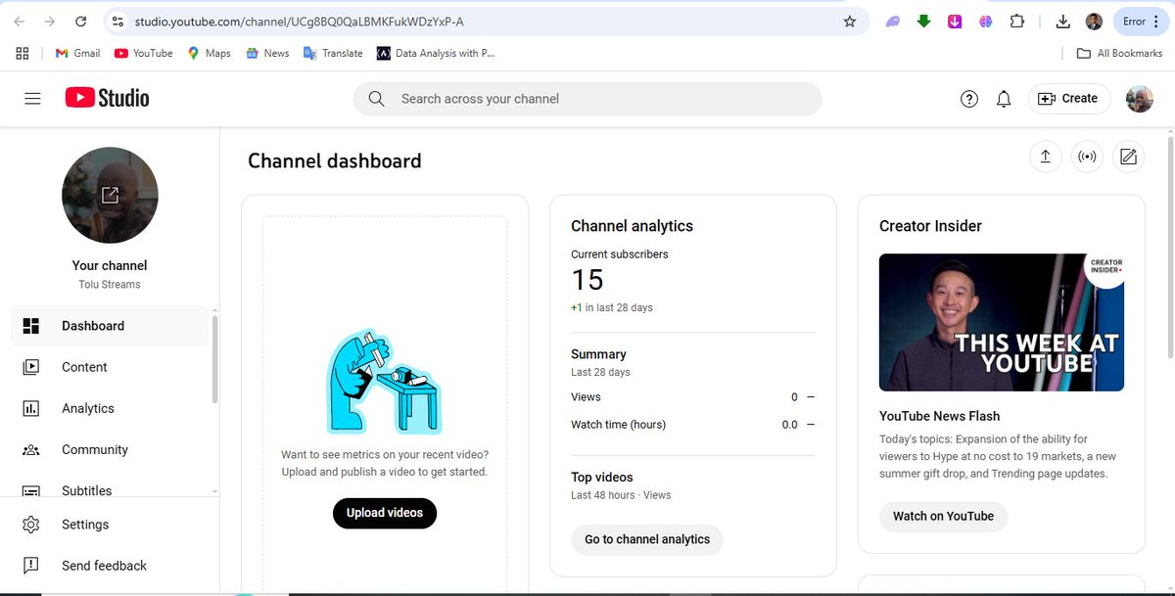Click the Top videos heading

602,478
